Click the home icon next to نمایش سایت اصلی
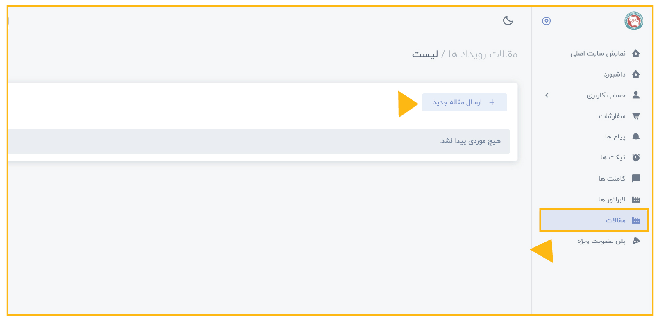Viewport: 660px width, 321px height. 636,53
